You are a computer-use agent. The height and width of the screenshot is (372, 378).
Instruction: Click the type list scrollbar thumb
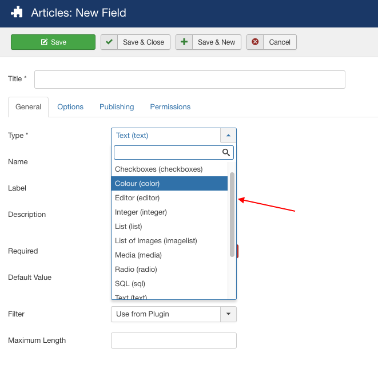[232, 215]
